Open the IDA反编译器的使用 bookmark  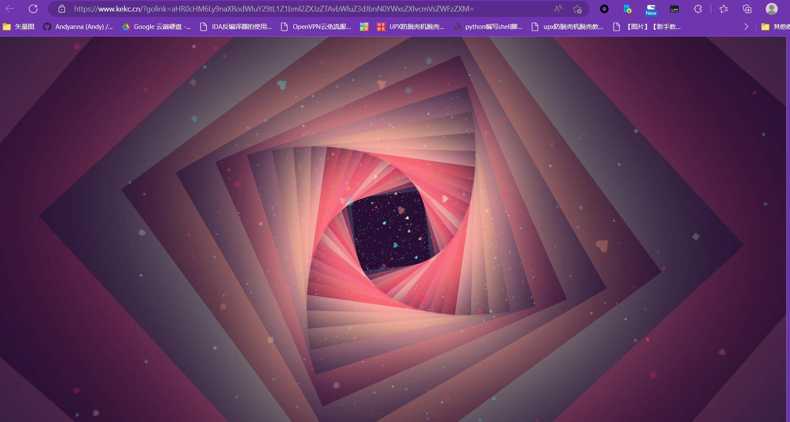236,27
